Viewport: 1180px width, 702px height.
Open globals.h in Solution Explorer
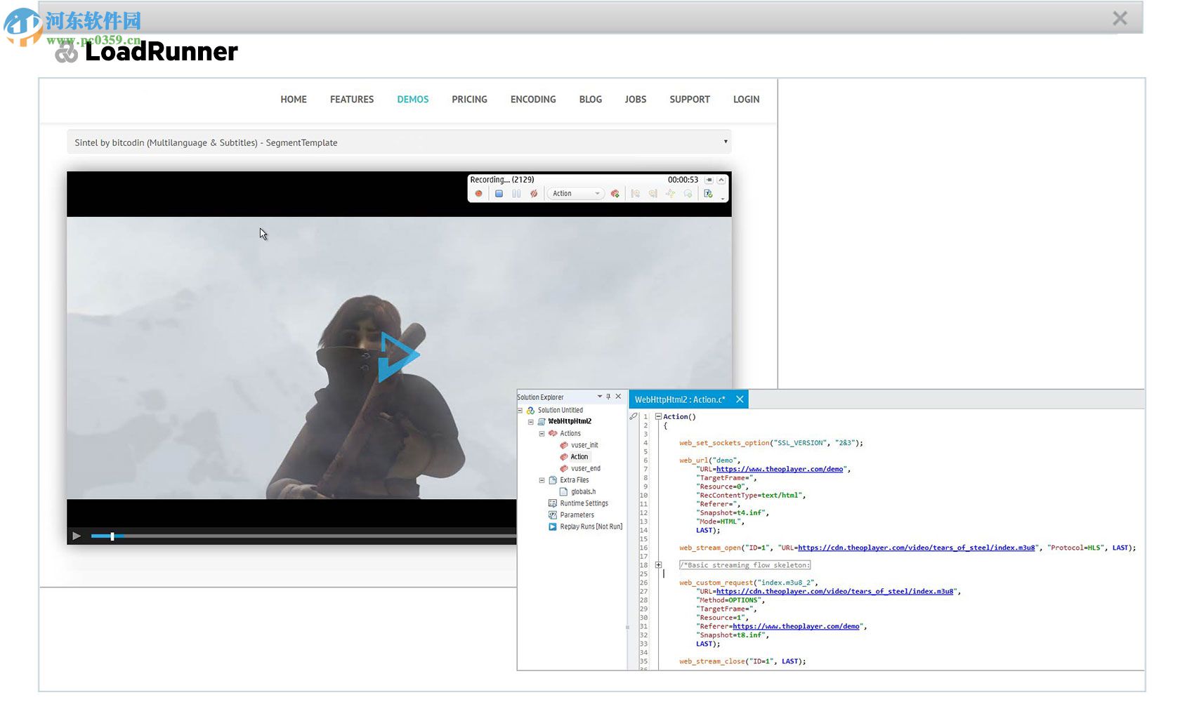(x=583, y=492)
